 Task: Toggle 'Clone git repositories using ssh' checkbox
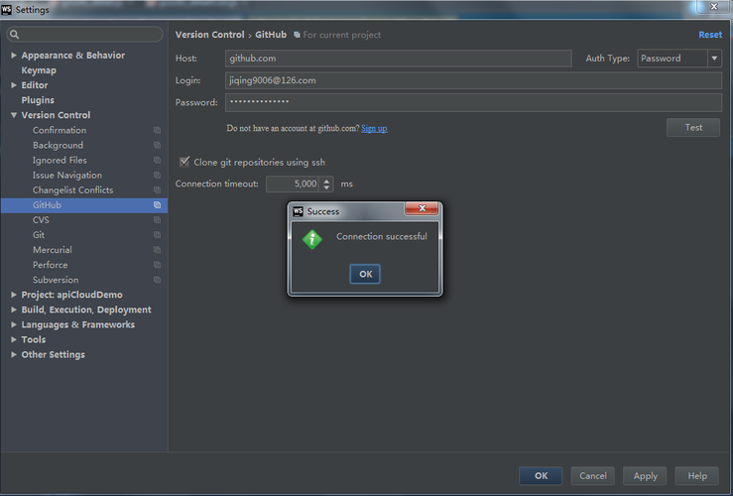(184, 162)
